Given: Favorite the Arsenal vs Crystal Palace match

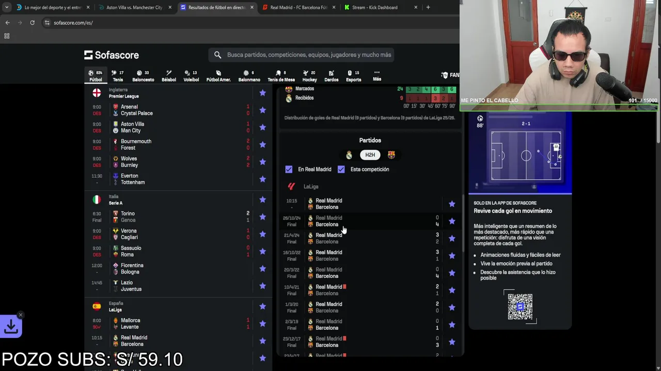Looking at the screenshot, I should 262,110.
